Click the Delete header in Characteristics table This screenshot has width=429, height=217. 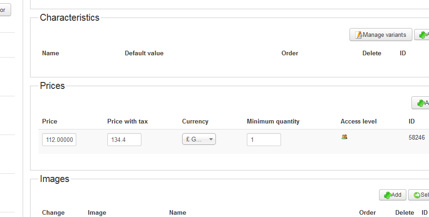372,53
